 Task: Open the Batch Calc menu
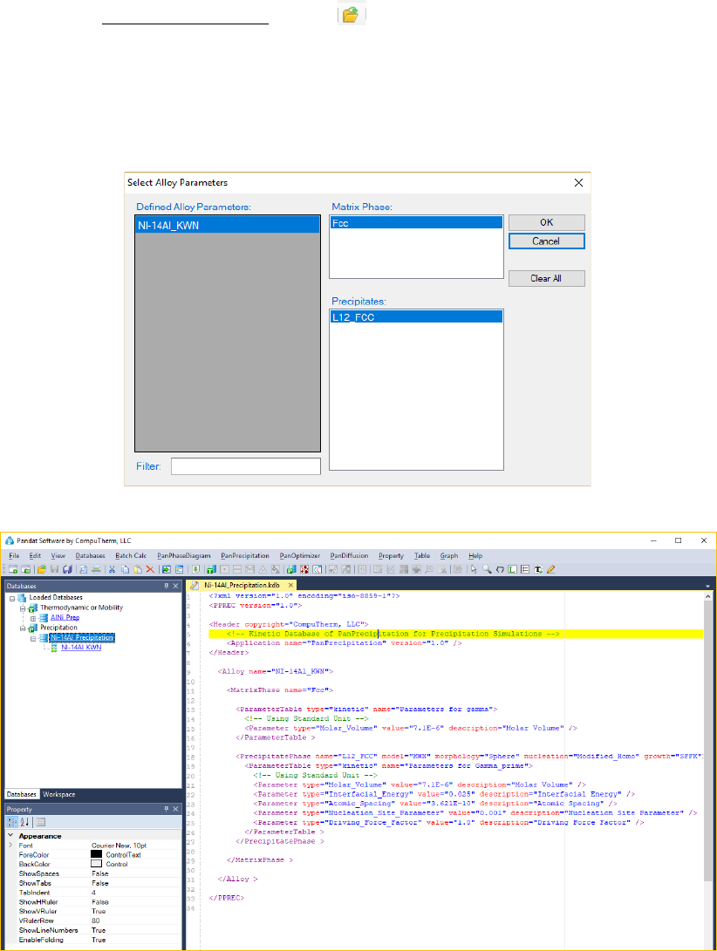[131, 555]
